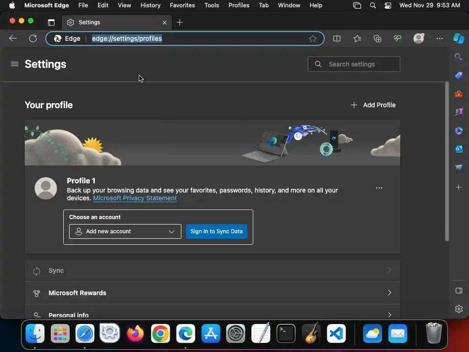The width and height of the screenshot is (469, 352).
Task: Open Collections toolbar icon
Action: (377, 38)
